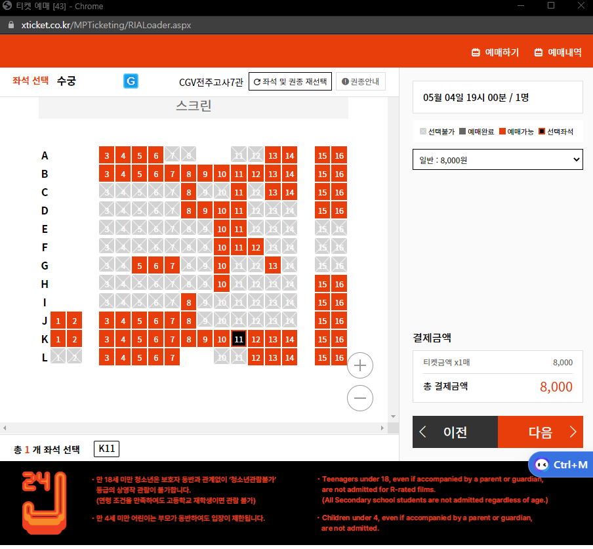
Task: Select seat F12
Action: point(256,247)
